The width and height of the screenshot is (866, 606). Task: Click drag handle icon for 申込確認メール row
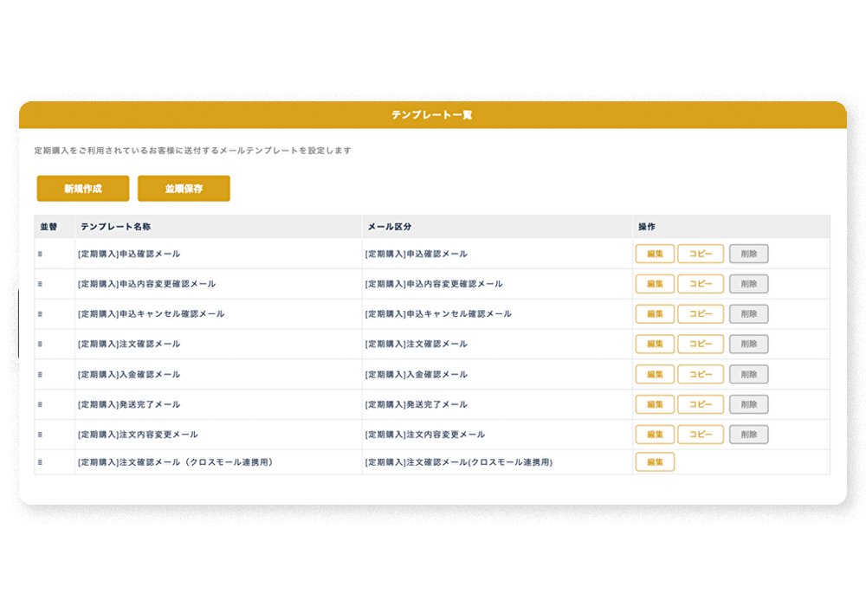point(40,255)
